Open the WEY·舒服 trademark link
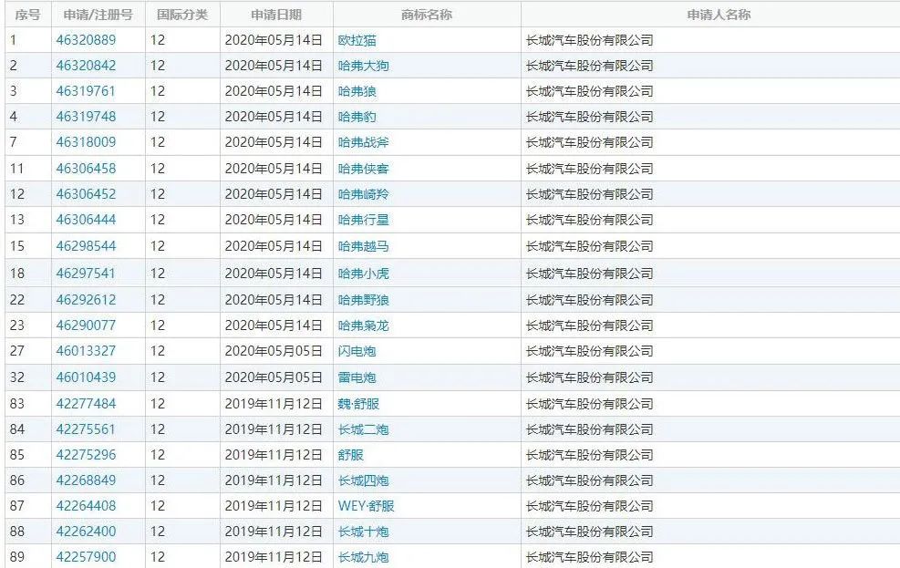This screenshot has width=900, height=568. 366,506
